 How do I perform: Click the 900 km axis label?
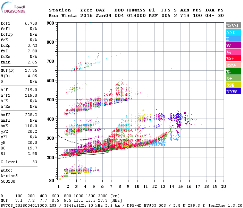point(50,23)
